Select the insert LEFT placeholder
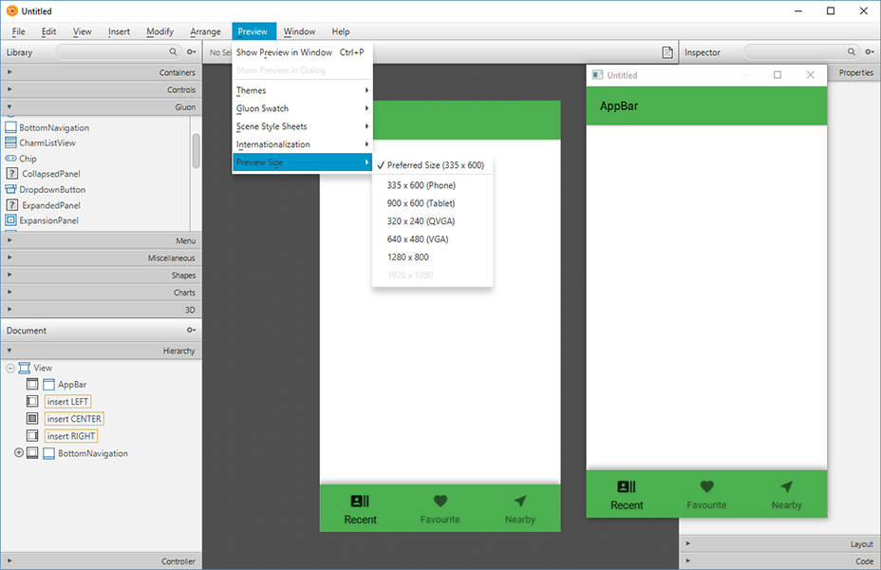 click(x=67, y=401)
